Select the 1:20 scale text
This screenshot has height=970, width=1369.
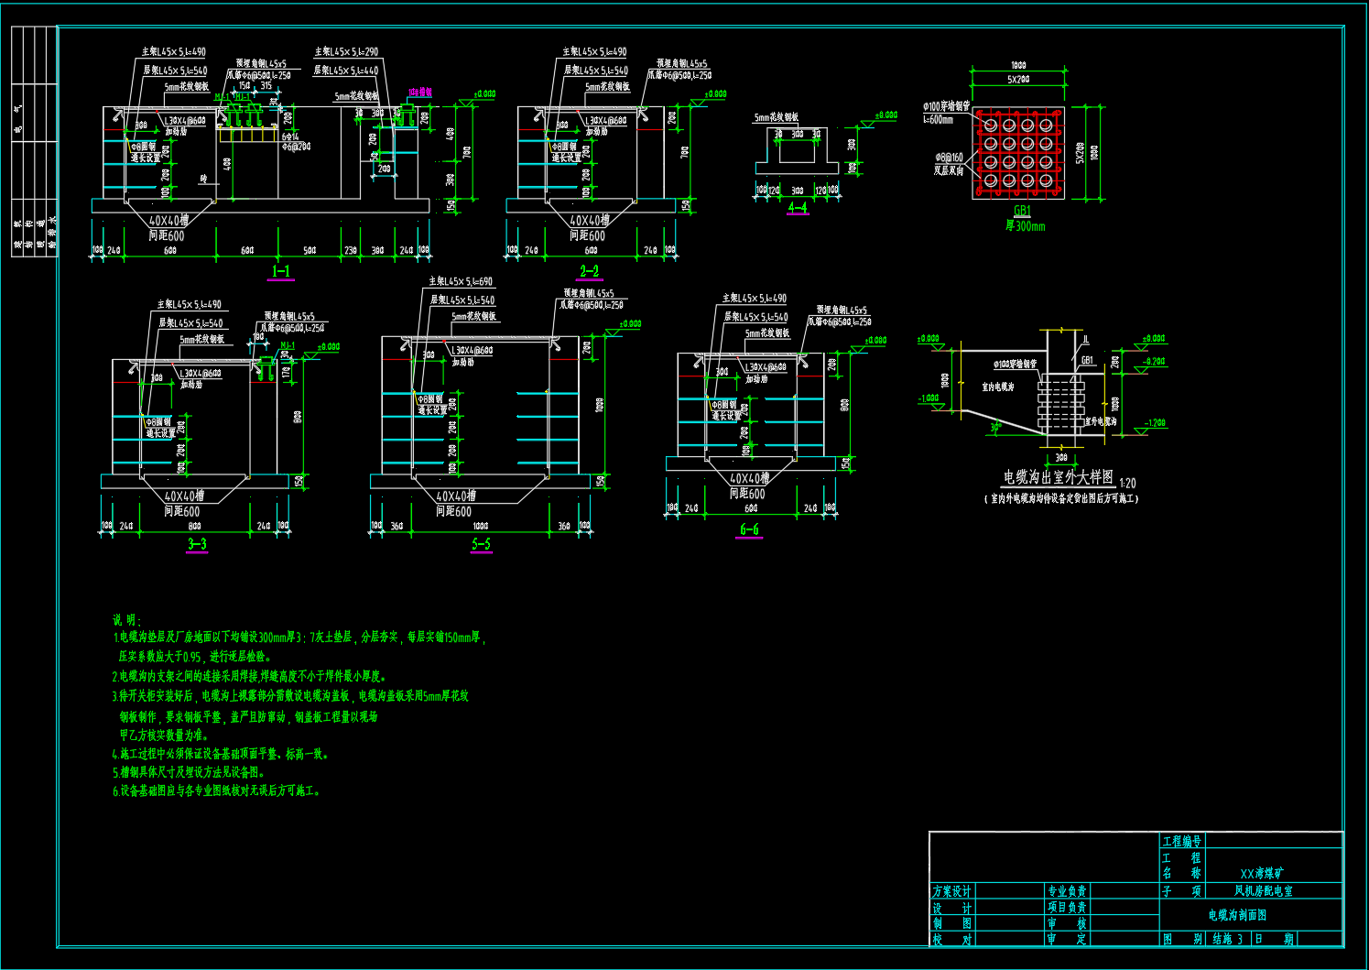[1127, 483]
